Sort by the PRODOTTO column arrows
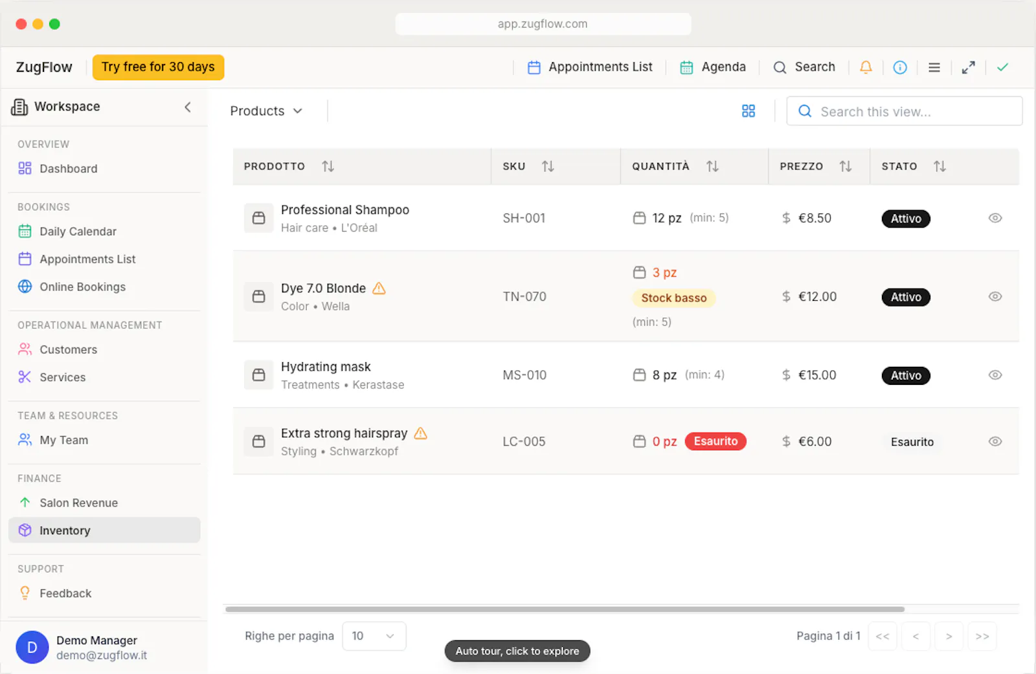Viewport: 1036px width, 674px height. pos(328,166)
